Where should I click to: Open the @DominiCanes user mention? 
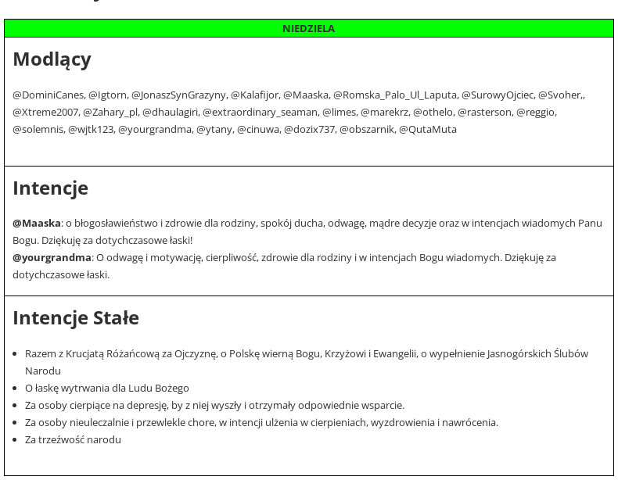point(49,95)
